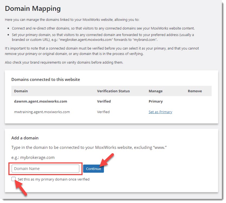
Task: Click the Domain Mapping page heading
Action: click(32, 8)
